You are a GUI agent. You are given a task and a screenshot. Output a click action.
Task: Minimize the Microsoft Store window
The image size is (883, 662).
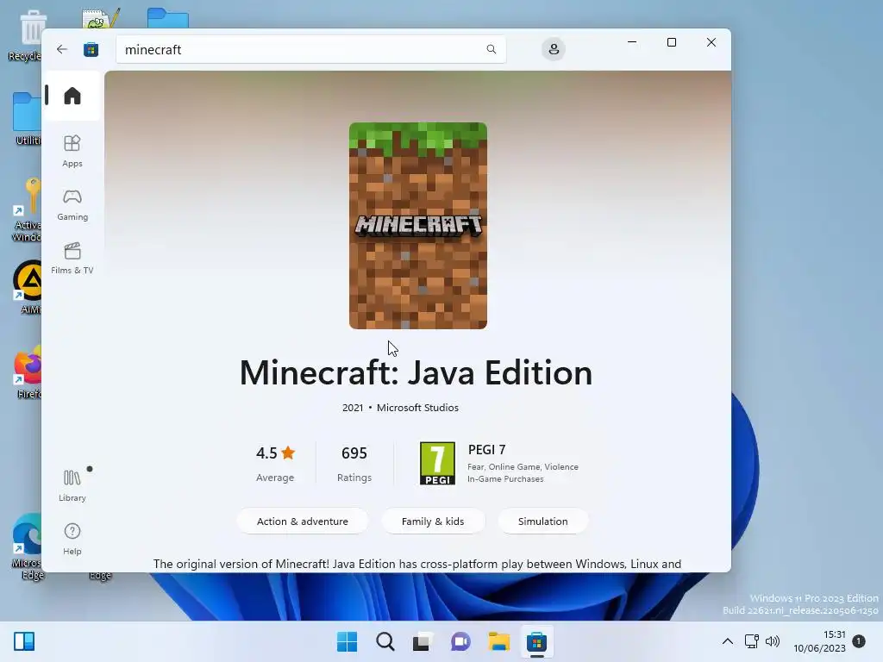(x=632, y=42)
